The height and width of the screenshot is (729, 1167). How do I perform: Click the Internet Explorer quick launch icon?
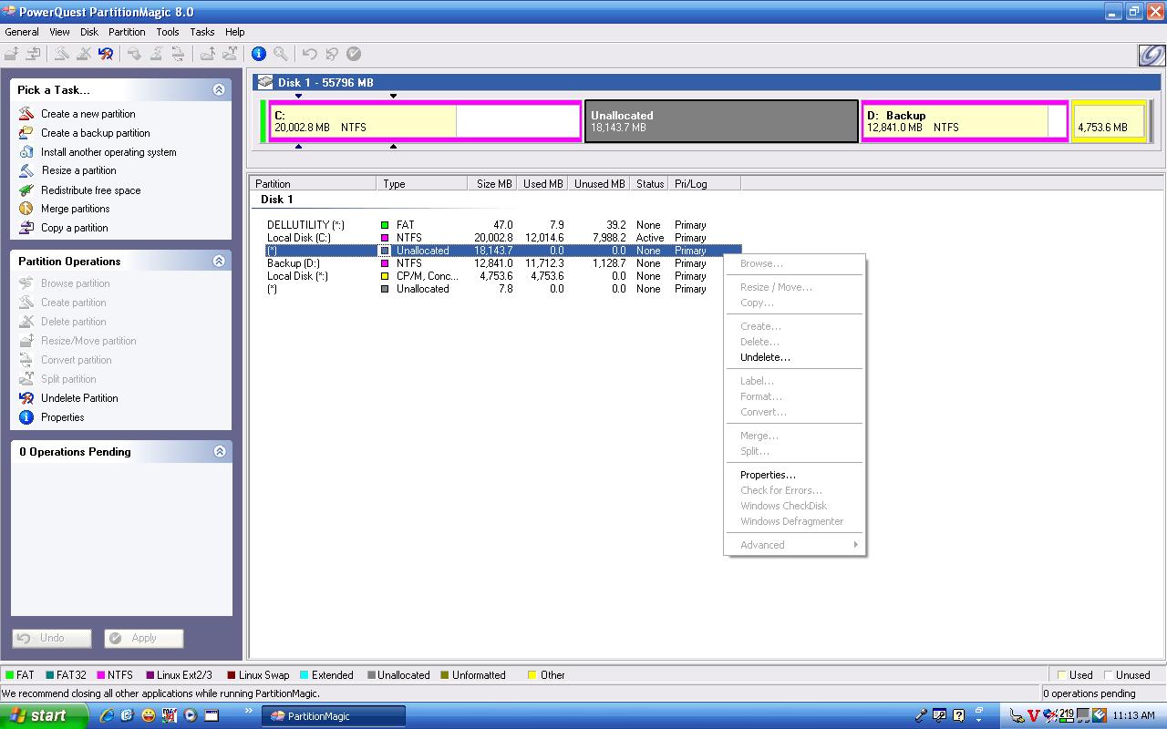pos(107,715)
